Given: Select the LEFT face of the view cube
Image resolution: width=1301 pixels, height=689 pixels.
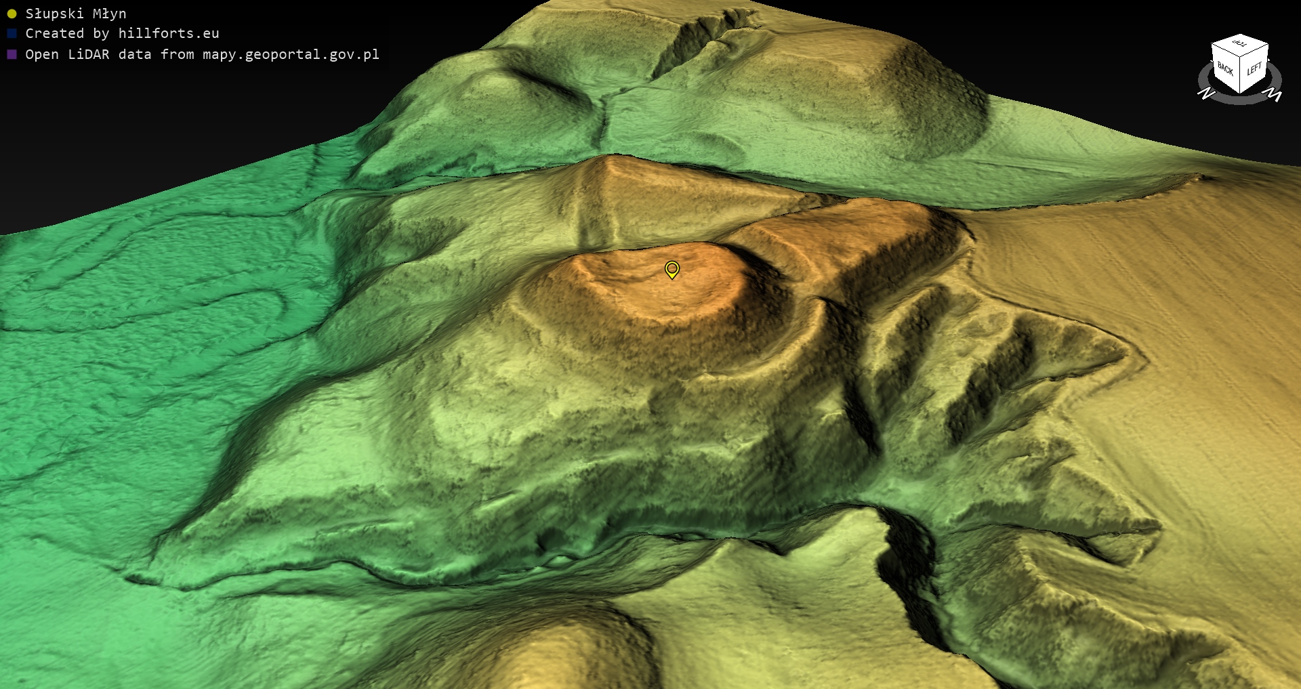Looking at the screenshot, I should tap(1254, 68).
